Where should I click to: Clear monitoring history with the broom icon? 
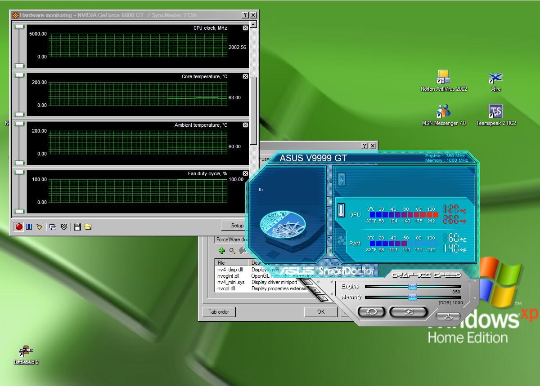pyautogui.click(x=39, y=227)
